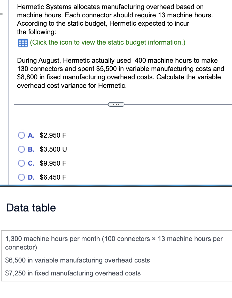Screen dimensions: 232x298
Task: Click the $6,500 variable manufacturing overhead line
Action: point(78,260)
